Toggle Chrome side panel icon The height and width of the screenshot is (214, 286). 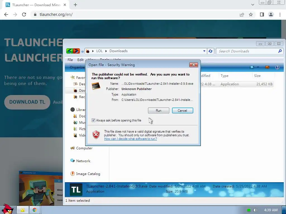click(x=262, y=14)
